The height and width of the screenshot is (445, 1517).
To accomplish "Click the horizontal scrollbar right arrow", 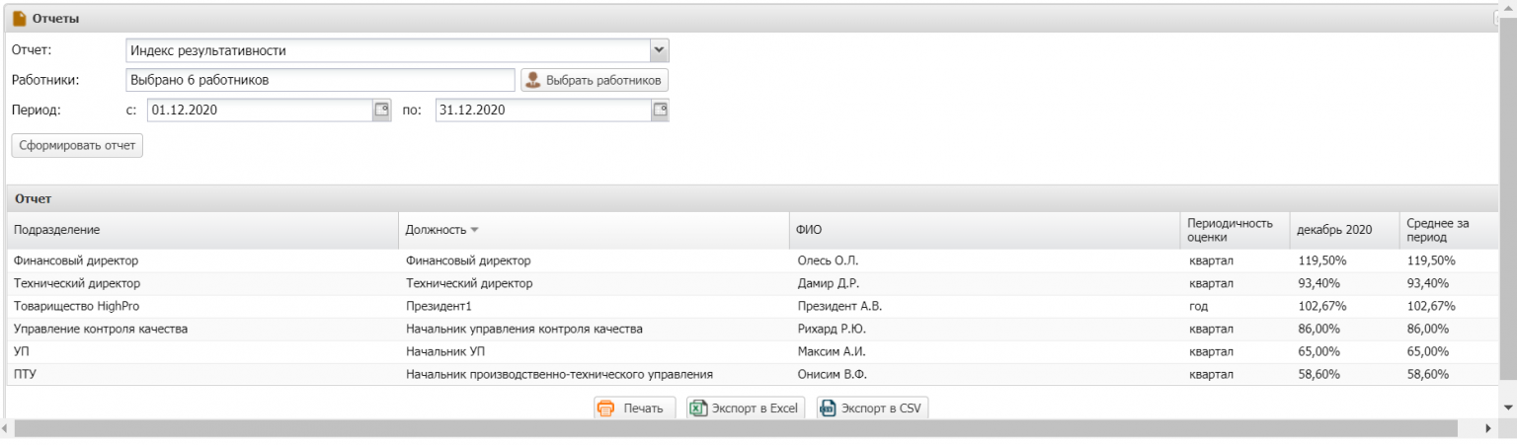I will coord(1489,429).
